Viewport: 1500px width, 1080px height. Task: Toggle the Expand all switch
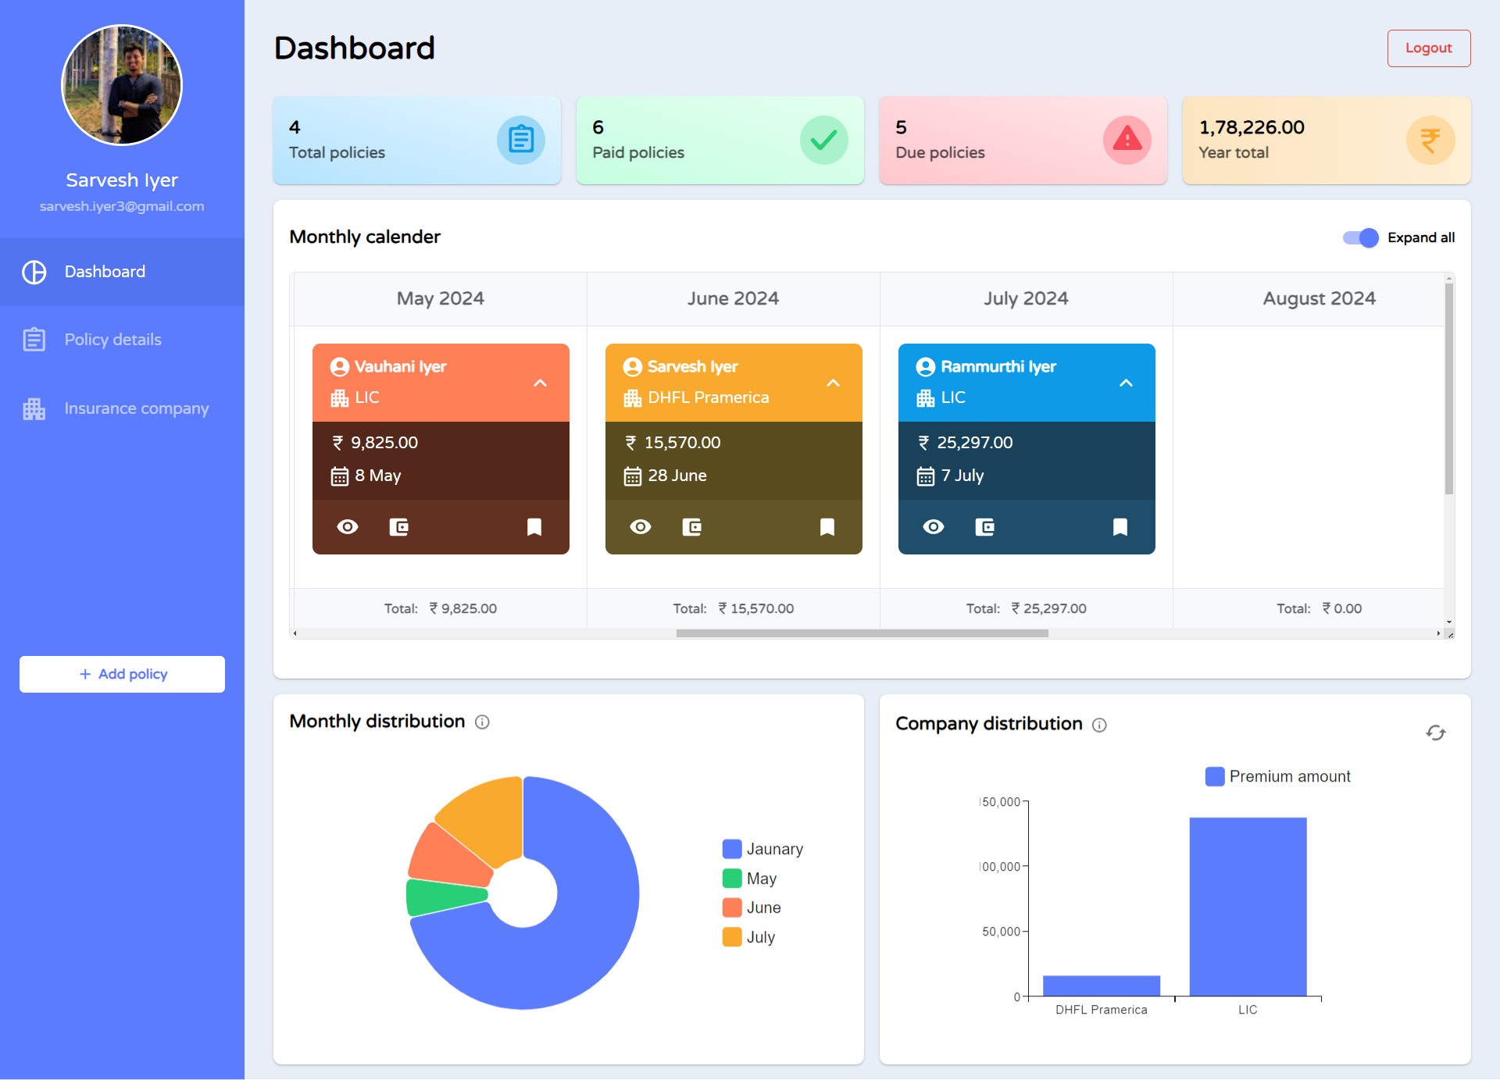click(1361, 237)
